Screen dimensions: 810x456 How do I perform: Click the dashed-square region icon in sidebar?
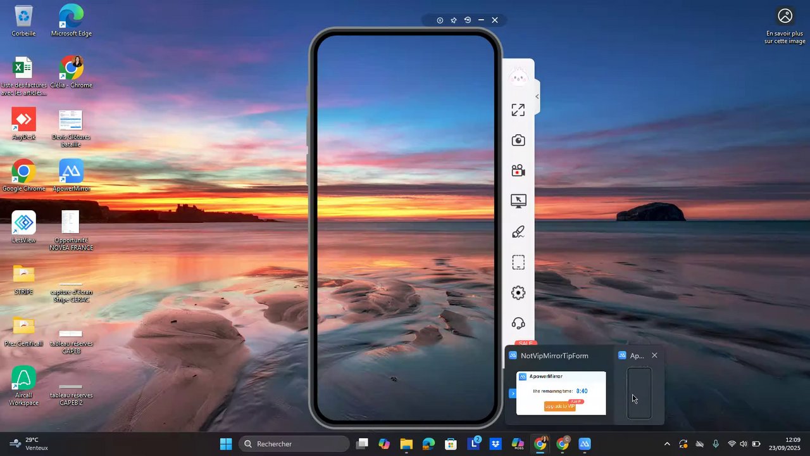tap(518, 262)
